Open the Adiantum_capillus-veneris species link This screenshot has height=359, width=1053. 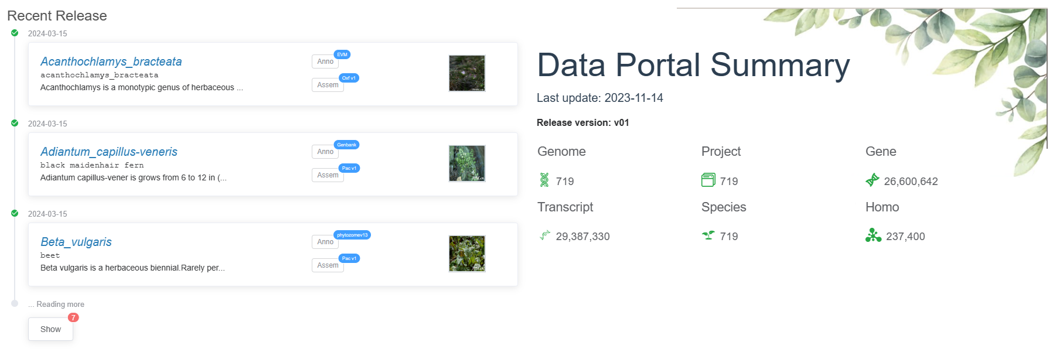coord(108,152)
